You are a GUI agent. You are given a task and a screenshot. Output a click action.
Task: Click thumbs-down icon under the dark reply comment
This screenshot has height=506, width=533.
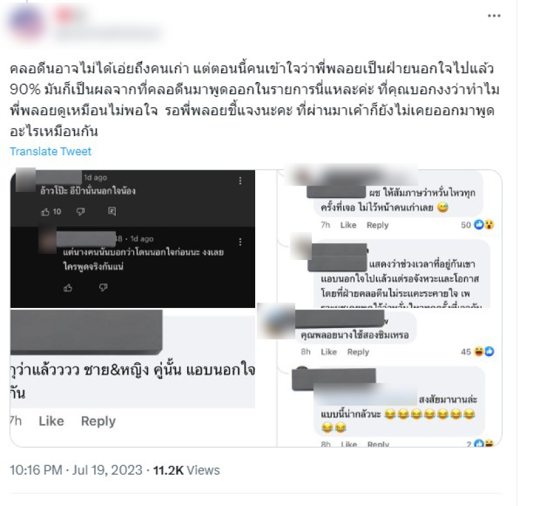coord(103,288)
